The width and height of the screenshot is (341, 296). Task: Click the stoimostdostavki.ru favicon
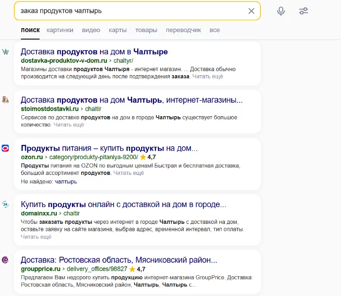pos(5,100)
